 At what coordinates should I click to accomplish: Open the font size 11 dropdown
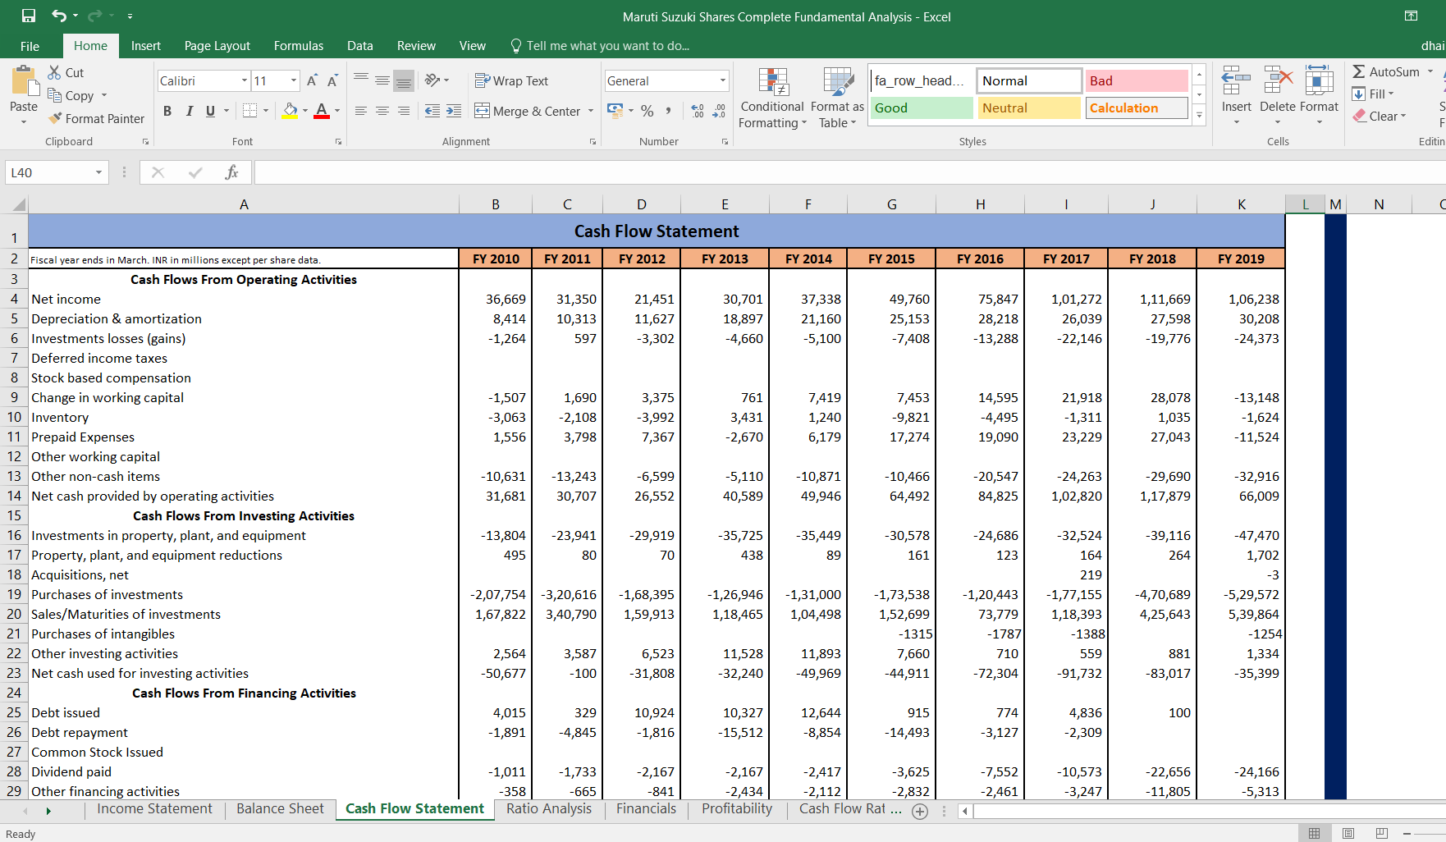[294, 80]
